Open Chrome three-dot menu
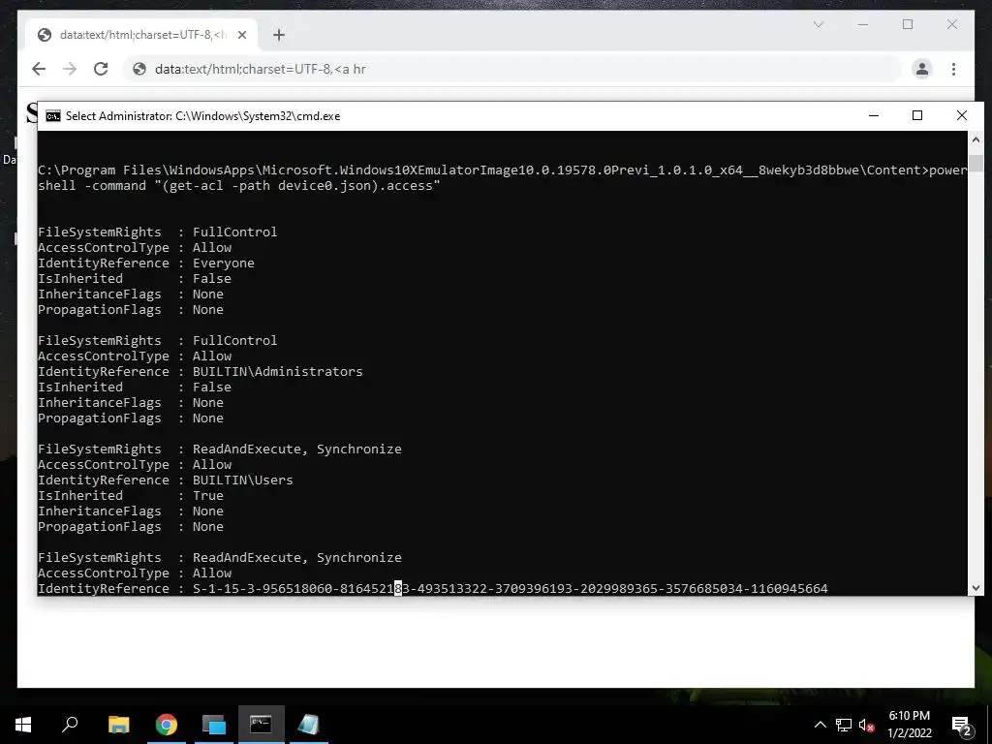 pos(953,69)
